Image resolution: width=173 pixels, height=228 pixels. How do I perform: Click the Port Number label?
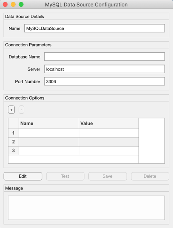(x=28, y=81)
